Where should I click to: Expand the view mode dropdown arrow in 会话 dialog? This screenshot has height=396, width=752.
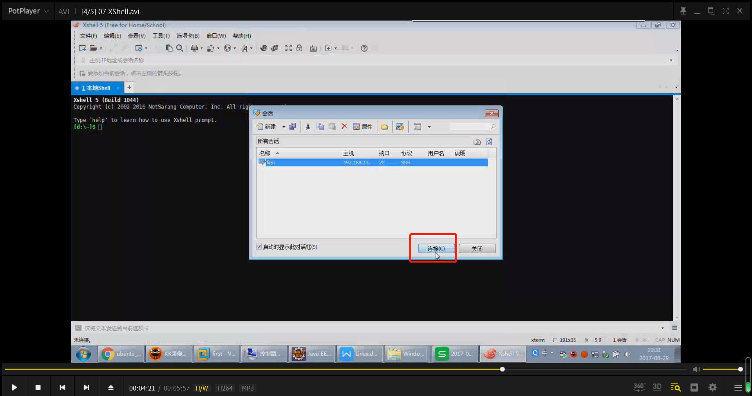pyautogui.click(x=429, y=127)
